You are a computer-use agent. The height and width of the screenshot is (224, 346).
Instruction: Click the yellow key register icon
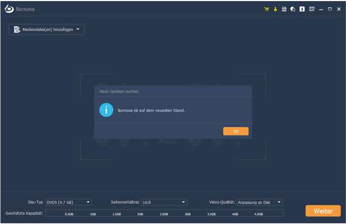point(276,9)
